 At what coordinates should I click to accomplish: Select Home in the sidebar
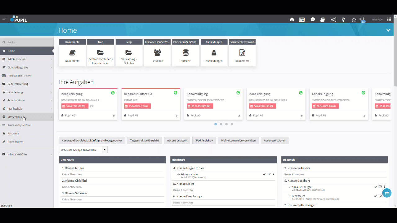(27, 51)
